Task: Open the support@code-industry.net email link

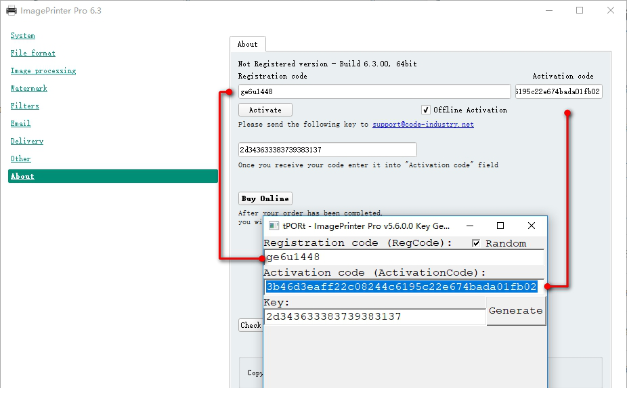Action: click(423, 125)
